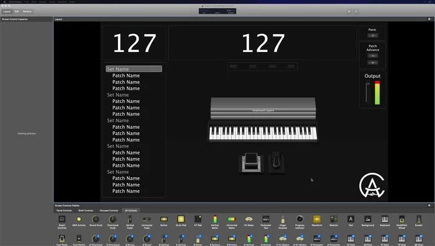
Task: Pick the MIDI Activity control in the palette
Action: [79, 219]
